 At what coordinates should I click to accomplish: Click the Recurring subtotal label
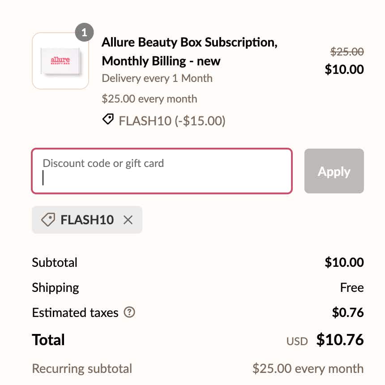(82, 369)
